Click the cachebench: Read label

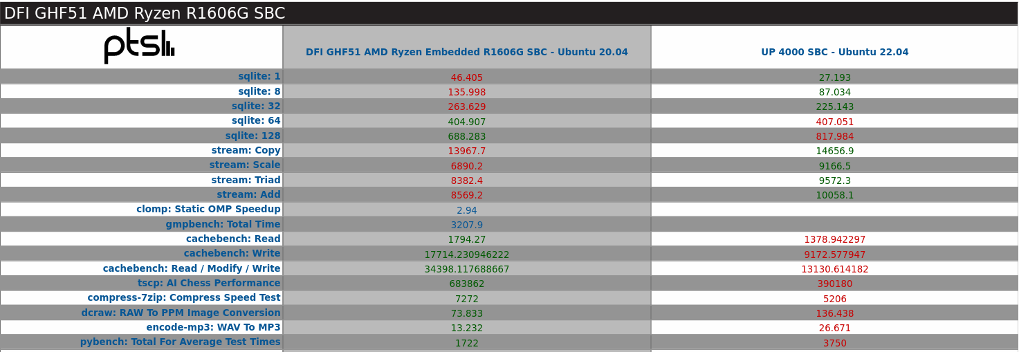pos(233,239)
